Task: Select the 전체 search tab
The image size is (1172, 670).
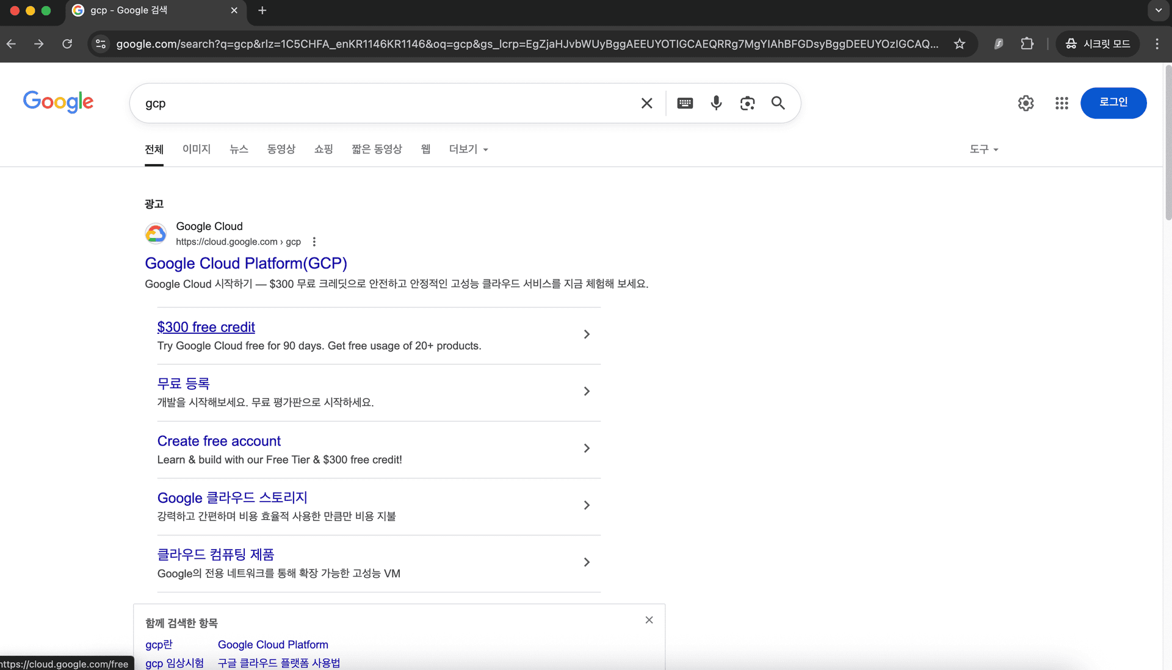Action: [x=154, y=149]
